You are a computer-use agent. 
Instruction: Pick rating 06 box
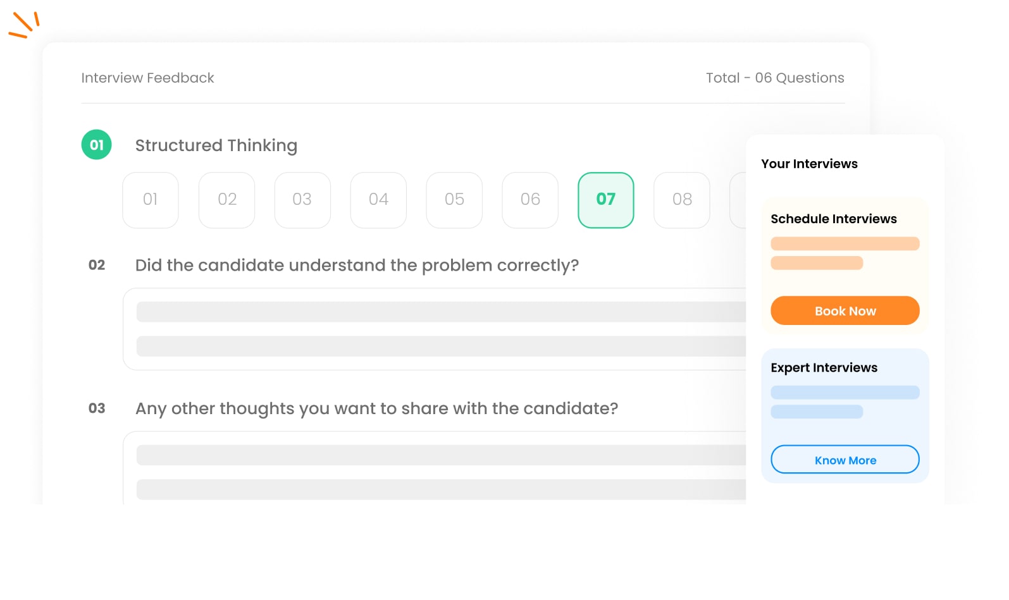point(530,200)
